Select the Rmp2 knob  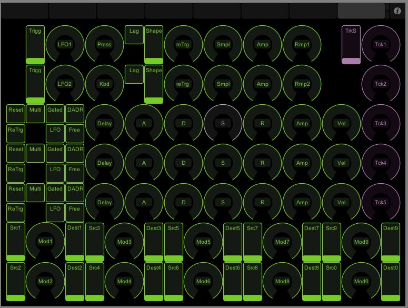tap(302, 84)
